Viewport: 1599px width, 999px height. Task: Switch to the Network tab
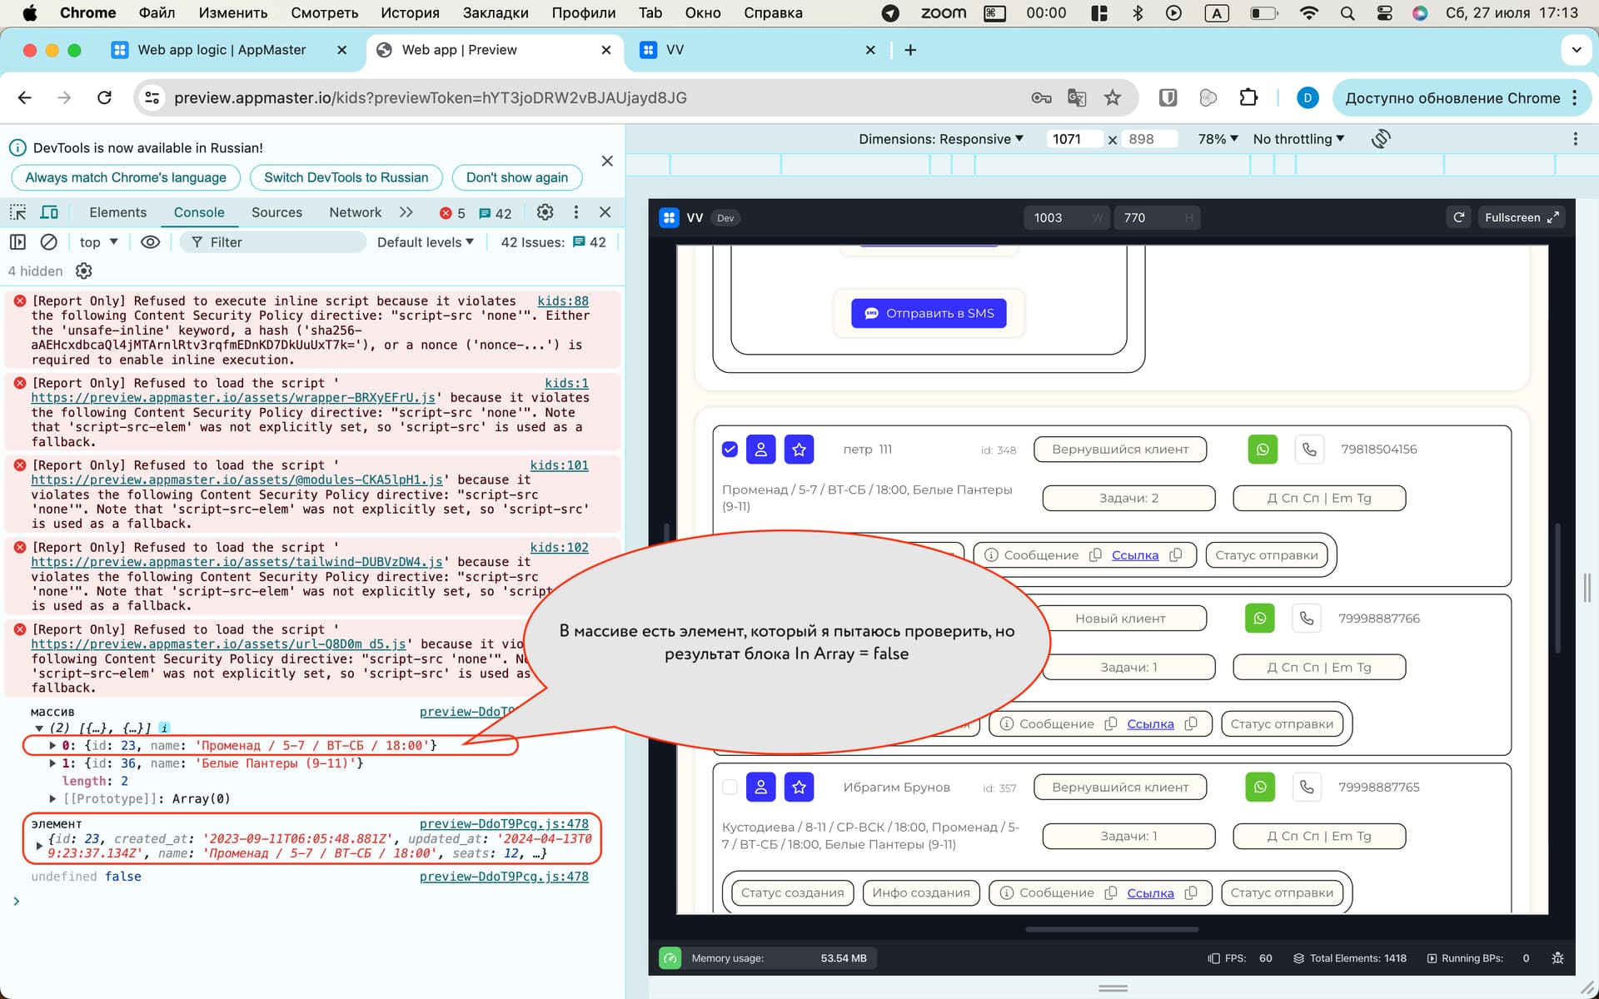tap(355, 212)
